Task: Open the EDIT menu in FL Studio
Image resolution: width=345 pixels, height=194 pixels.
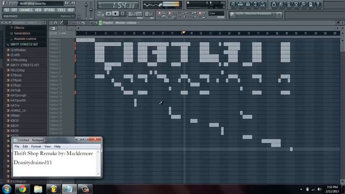Action: point(14,10)
